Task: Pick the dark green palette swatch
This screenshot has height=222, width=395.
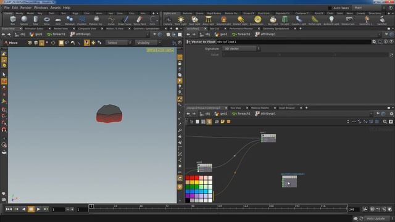Action: [x=188, y=187]
